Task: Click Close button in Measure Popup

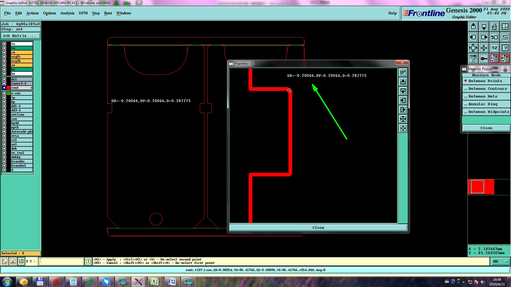Action: tap(486, 128)
